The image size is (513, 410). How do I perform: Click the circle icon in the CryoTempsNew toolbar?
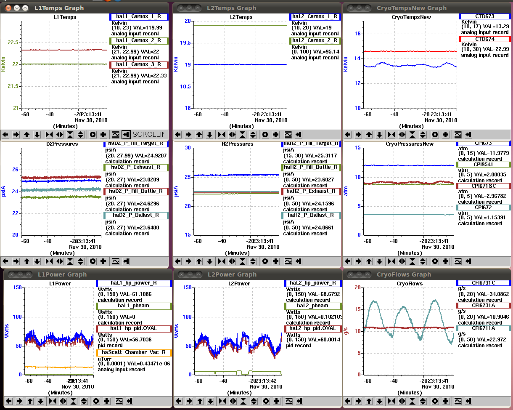(x=435, y=135)
